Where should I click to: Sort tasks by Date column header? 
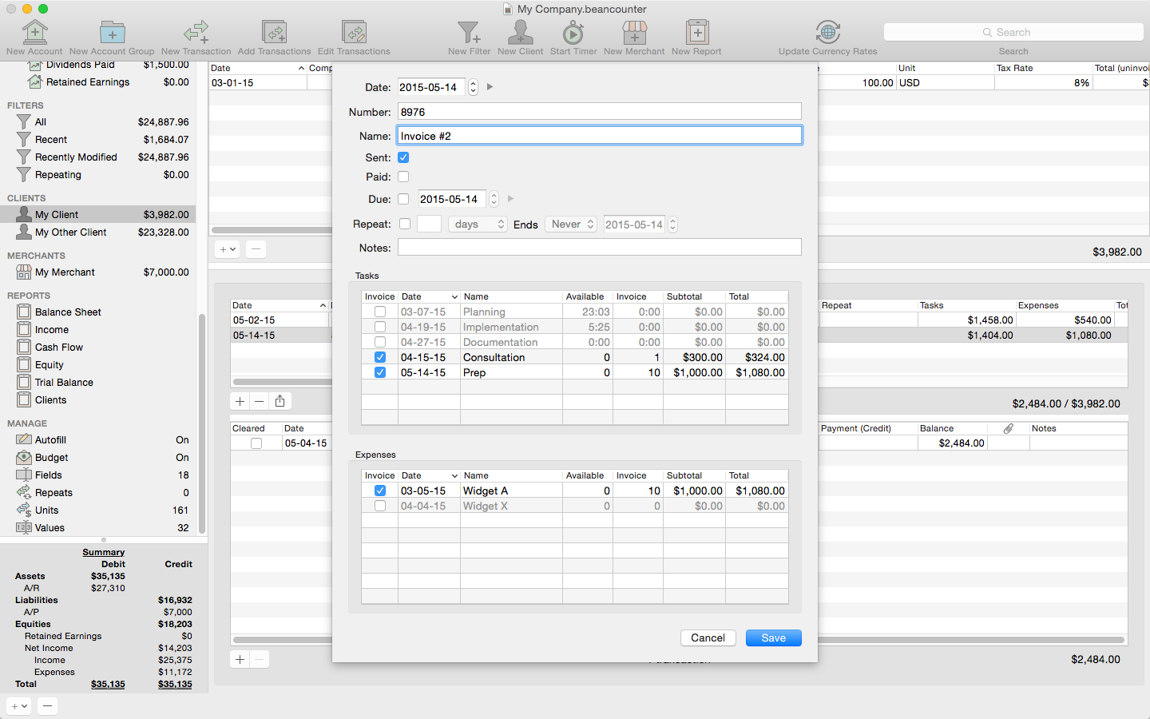429,296
